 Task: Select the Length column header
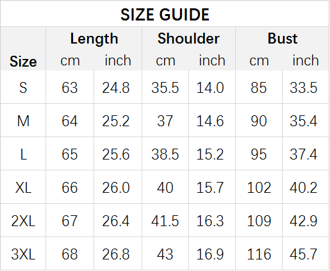pyautogui.click(x=94, y=38)
